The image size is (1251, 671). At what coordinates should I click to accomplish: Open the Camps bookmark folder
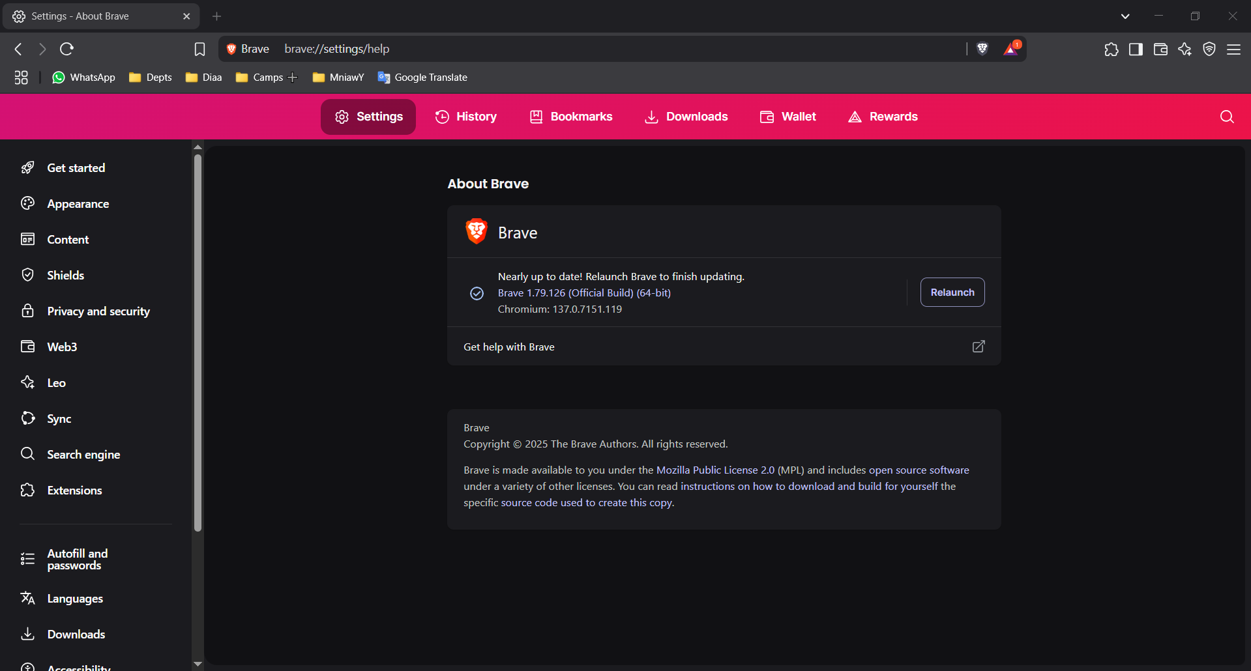point(259,78)
